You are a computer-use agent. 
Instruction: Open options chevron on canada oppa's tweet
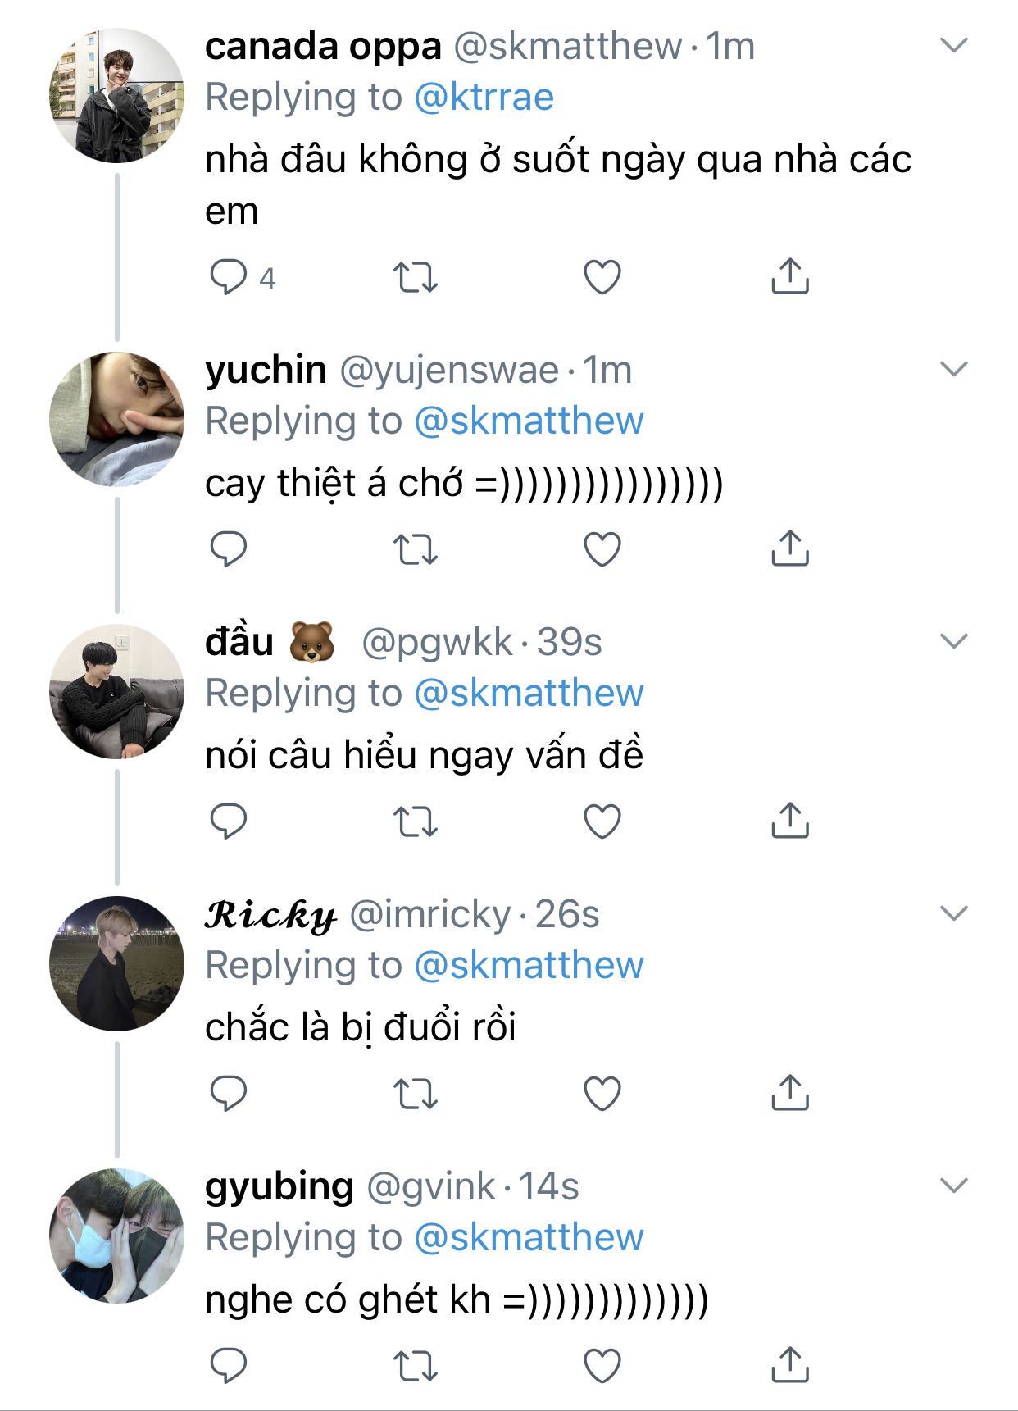[954, 44]
